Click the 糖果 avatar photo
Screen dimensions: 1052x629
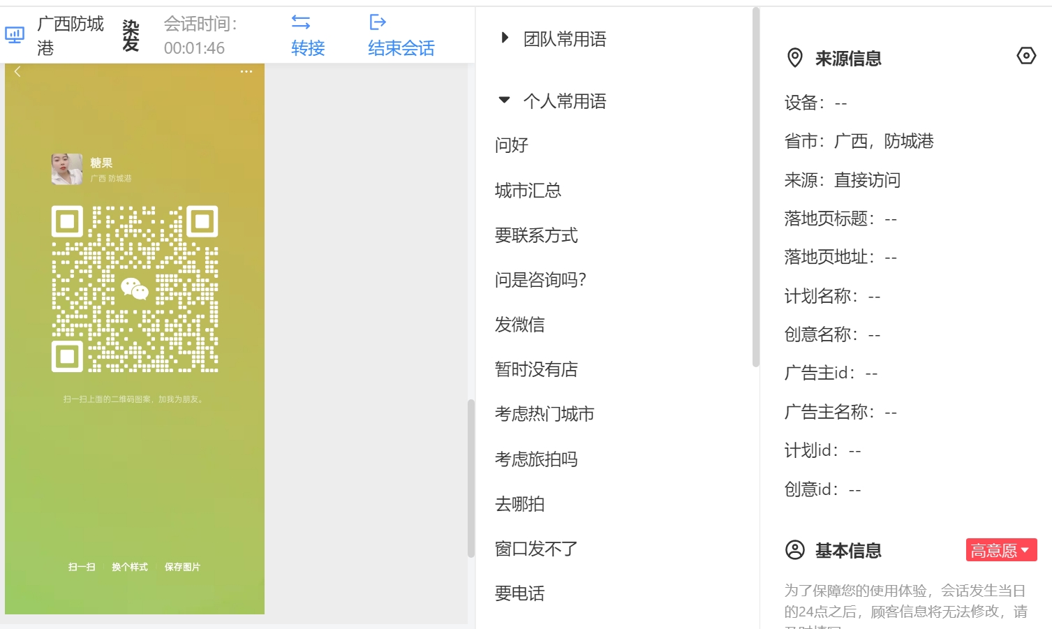point(67,169)
